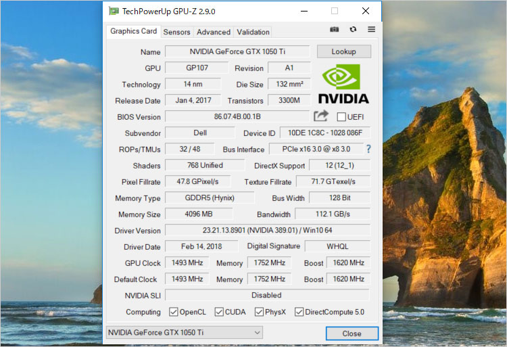Image resolution: width=507 pixels, height=347 pixels.
Task: Toggle the CUDA checkbox
Action: click(219, 312)
